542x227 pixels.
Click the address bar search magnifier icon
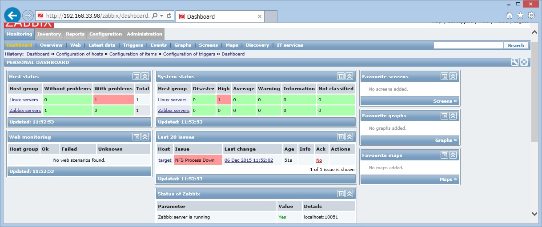tap(154, 16)
